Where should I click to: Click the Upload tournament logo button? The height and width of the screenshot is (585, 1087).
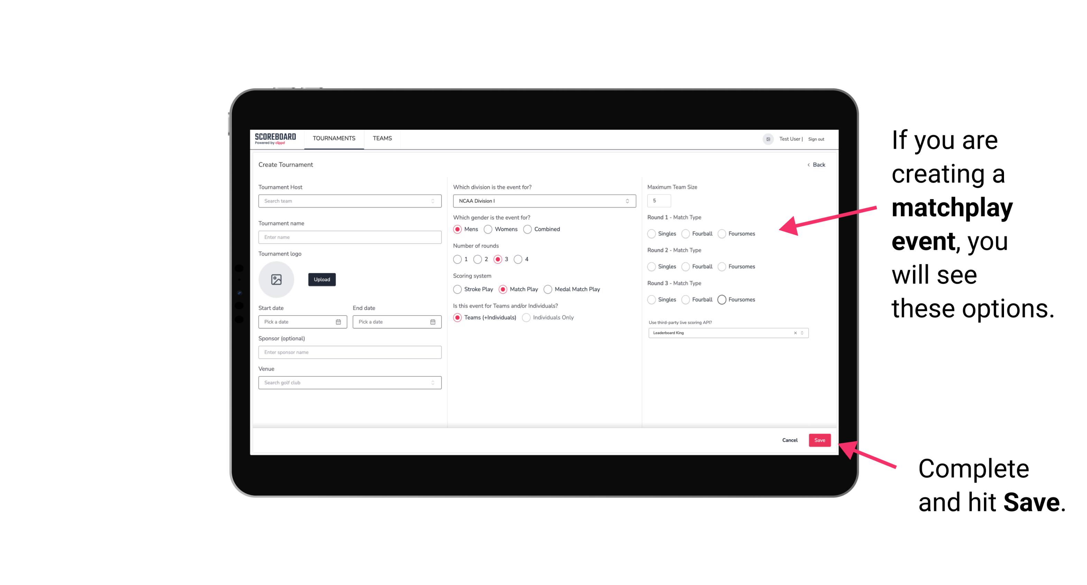click(x=322, y=280)
